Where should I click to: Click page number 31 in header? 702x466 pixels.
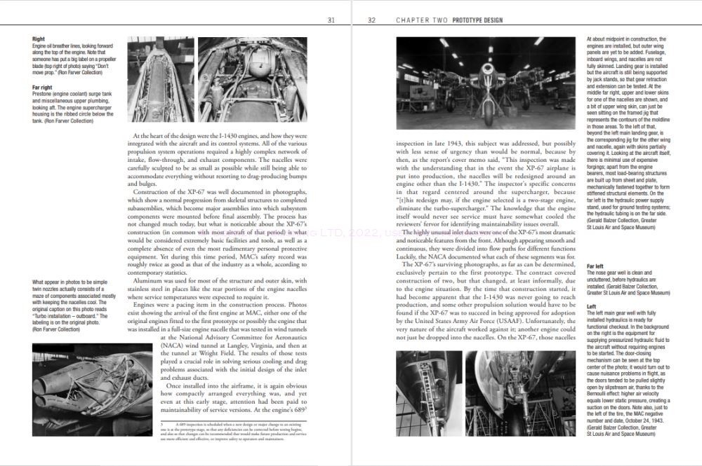click(x=331, y=20)
